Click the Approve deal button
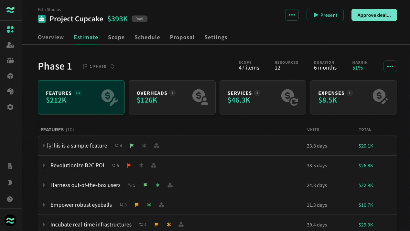 tap(374, 15)
